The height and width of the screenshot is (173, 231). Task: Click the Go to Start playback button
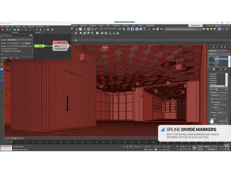177,147
